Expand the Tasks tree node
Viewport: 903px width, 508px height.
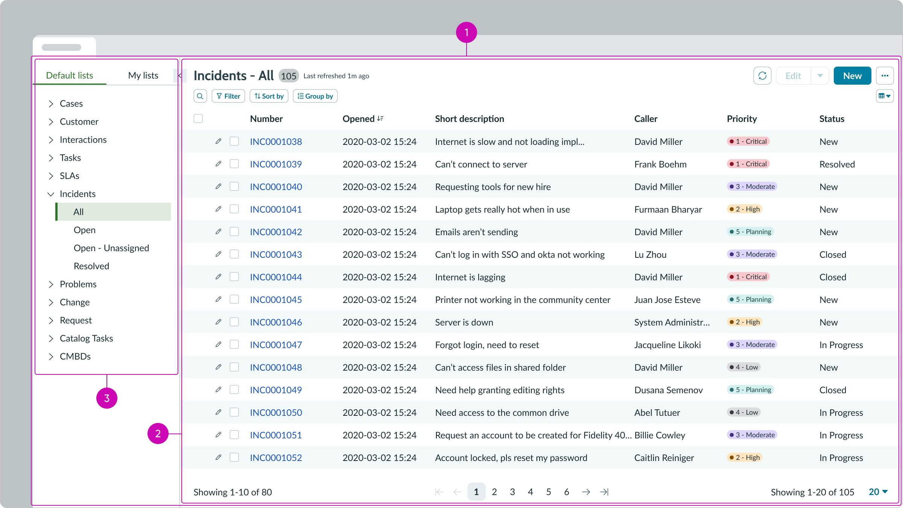(51, 158)
